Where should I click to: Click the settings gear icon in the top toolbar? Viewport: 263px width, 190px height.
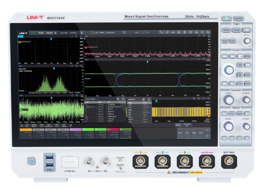point(202,32)
